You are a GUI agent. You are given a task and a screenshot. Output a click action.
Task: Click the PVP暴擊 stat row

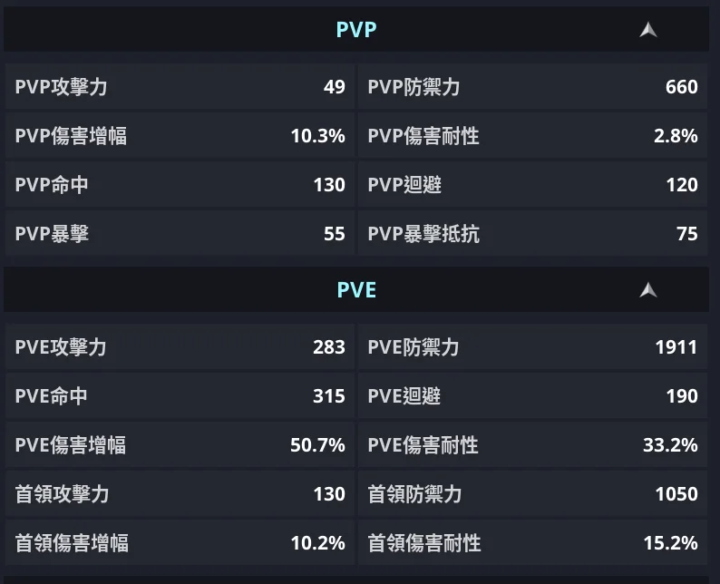[180, 234]
